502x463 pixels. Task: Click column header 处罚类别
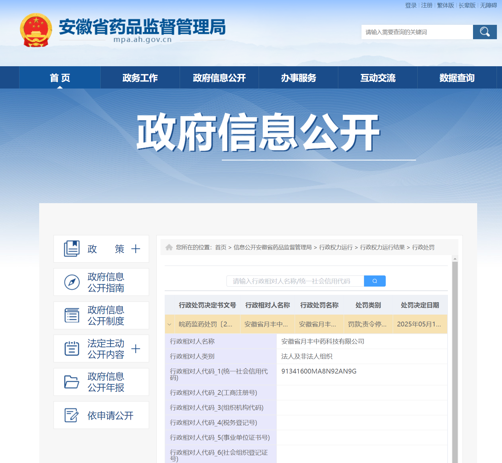[x=368, y=305]
